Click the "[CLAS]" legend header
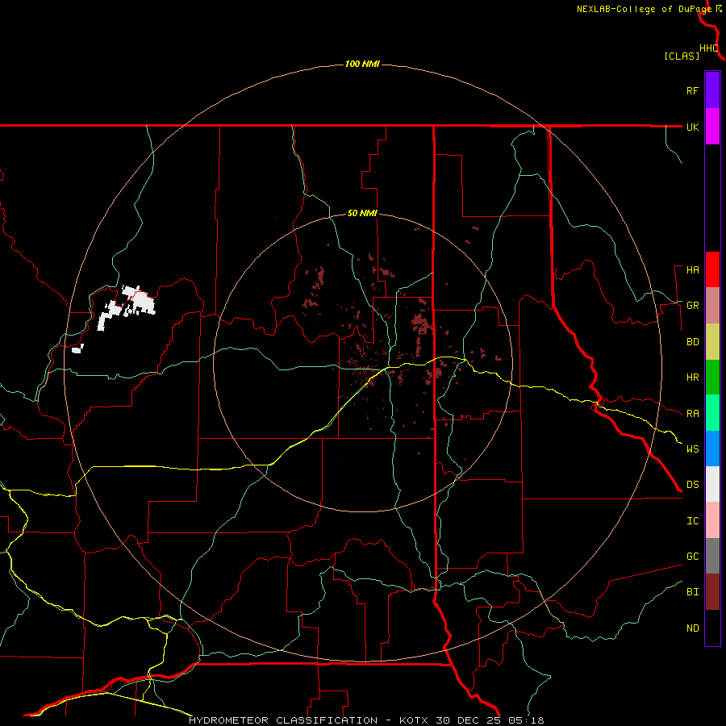 682,56
